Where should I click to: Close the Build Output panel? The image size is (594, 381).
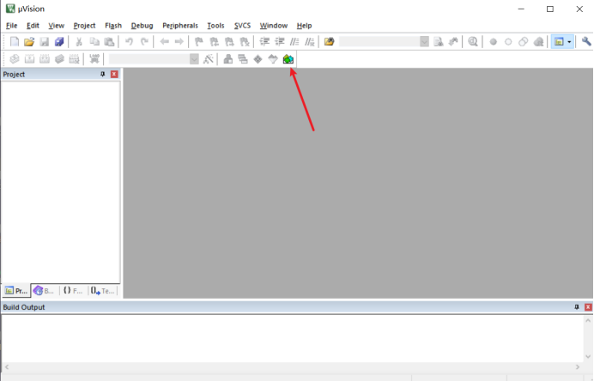588,307
